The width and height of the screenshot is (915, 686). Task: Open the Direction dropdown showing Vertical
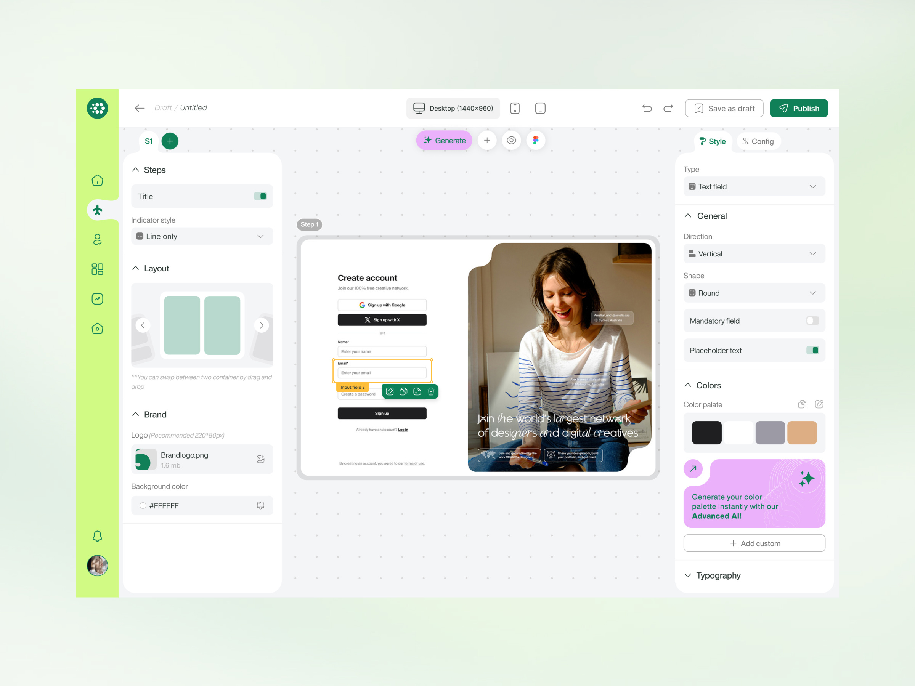pos(754,253)
